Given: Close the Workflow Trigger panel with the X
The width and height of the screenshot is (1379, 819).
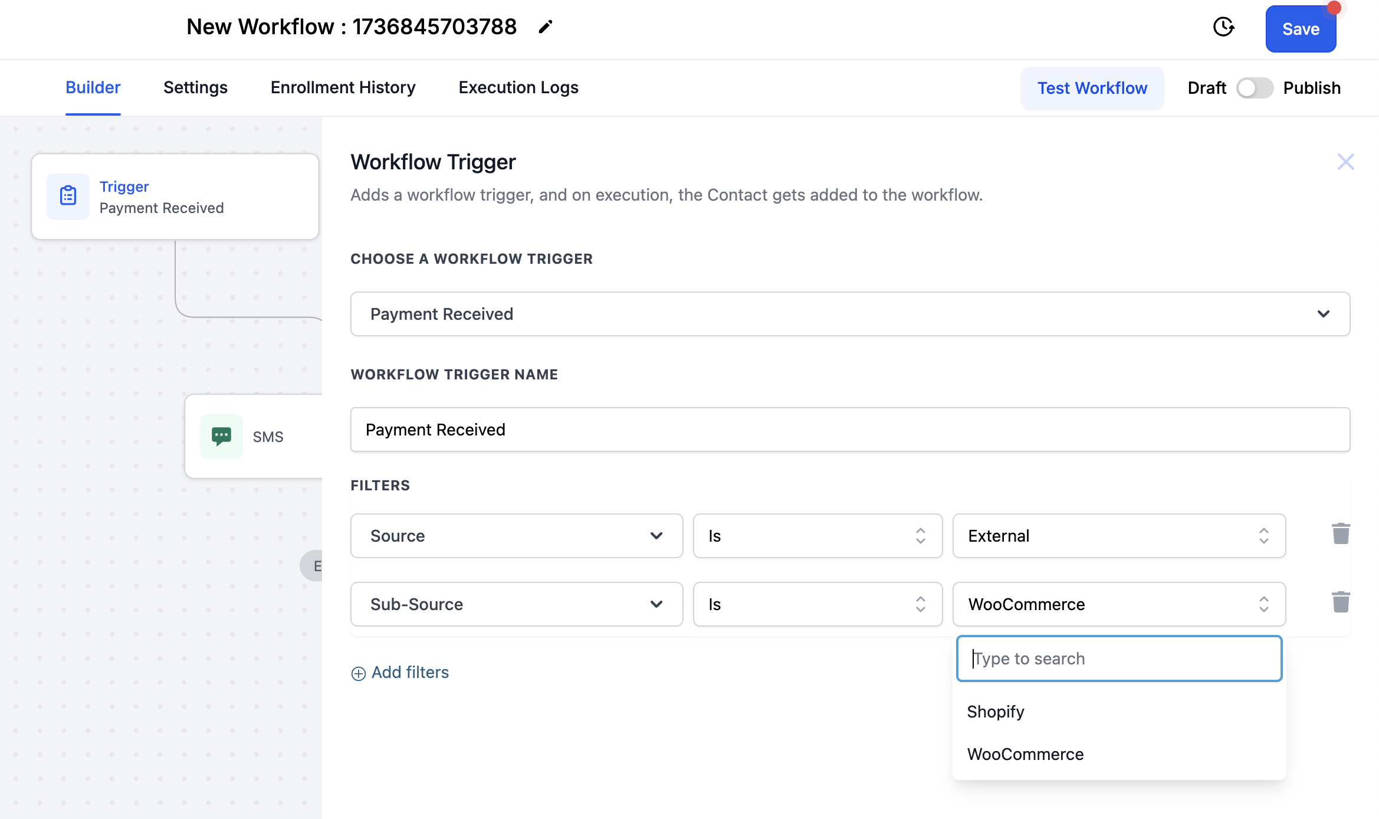Looking at the screenshot, I should tap(1345, 162).
